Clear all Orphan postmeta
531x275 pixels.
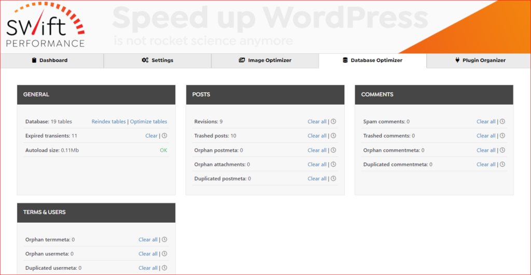317,150
